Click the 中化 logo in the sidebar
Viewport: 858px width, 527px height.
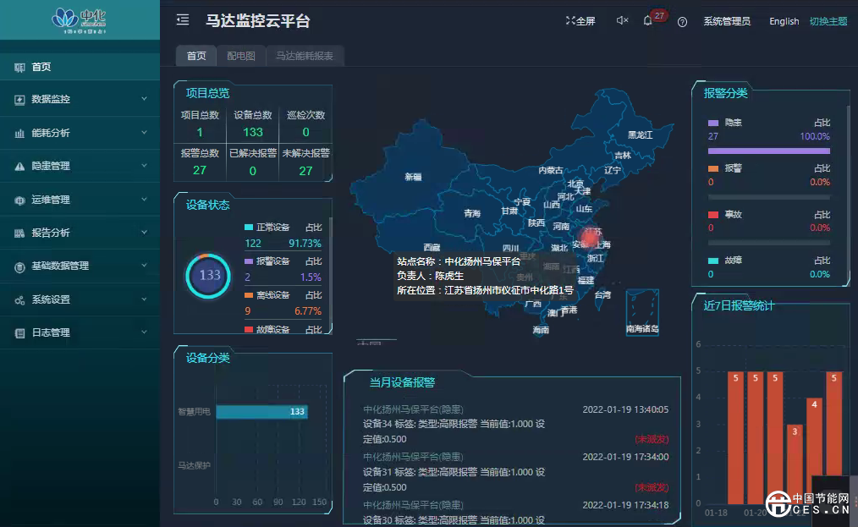coord(80,19)
